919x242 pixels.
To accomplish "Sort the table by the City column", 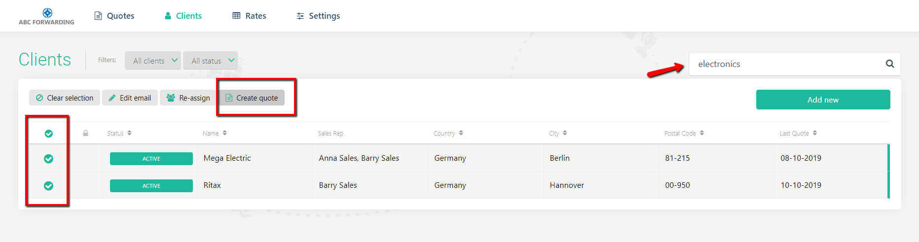I will (x=558, y=133).
